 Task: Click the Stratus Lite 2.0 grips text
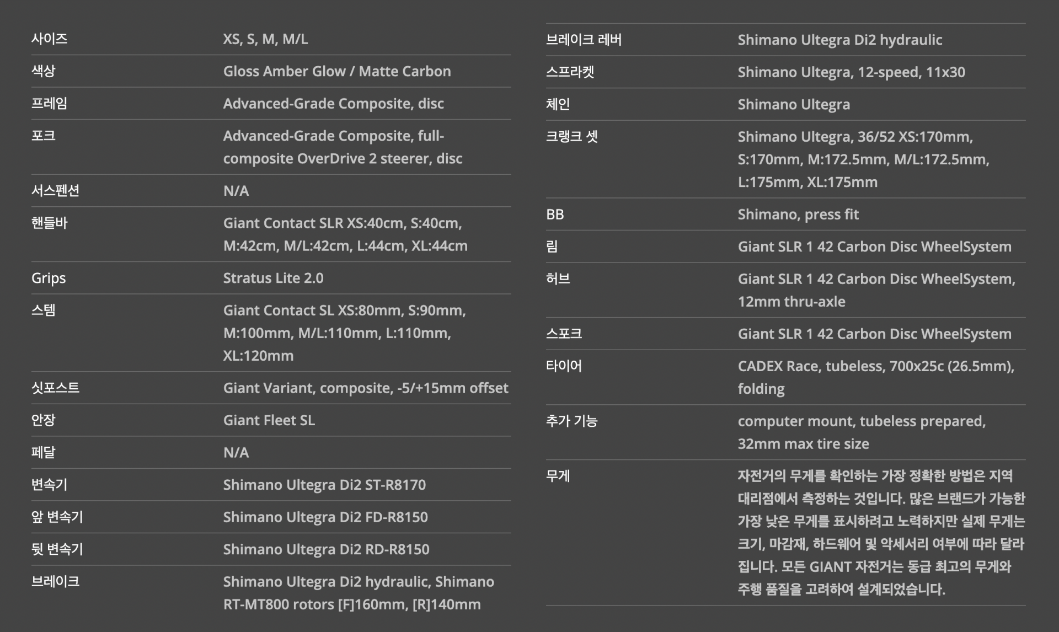tap(273, 278)
